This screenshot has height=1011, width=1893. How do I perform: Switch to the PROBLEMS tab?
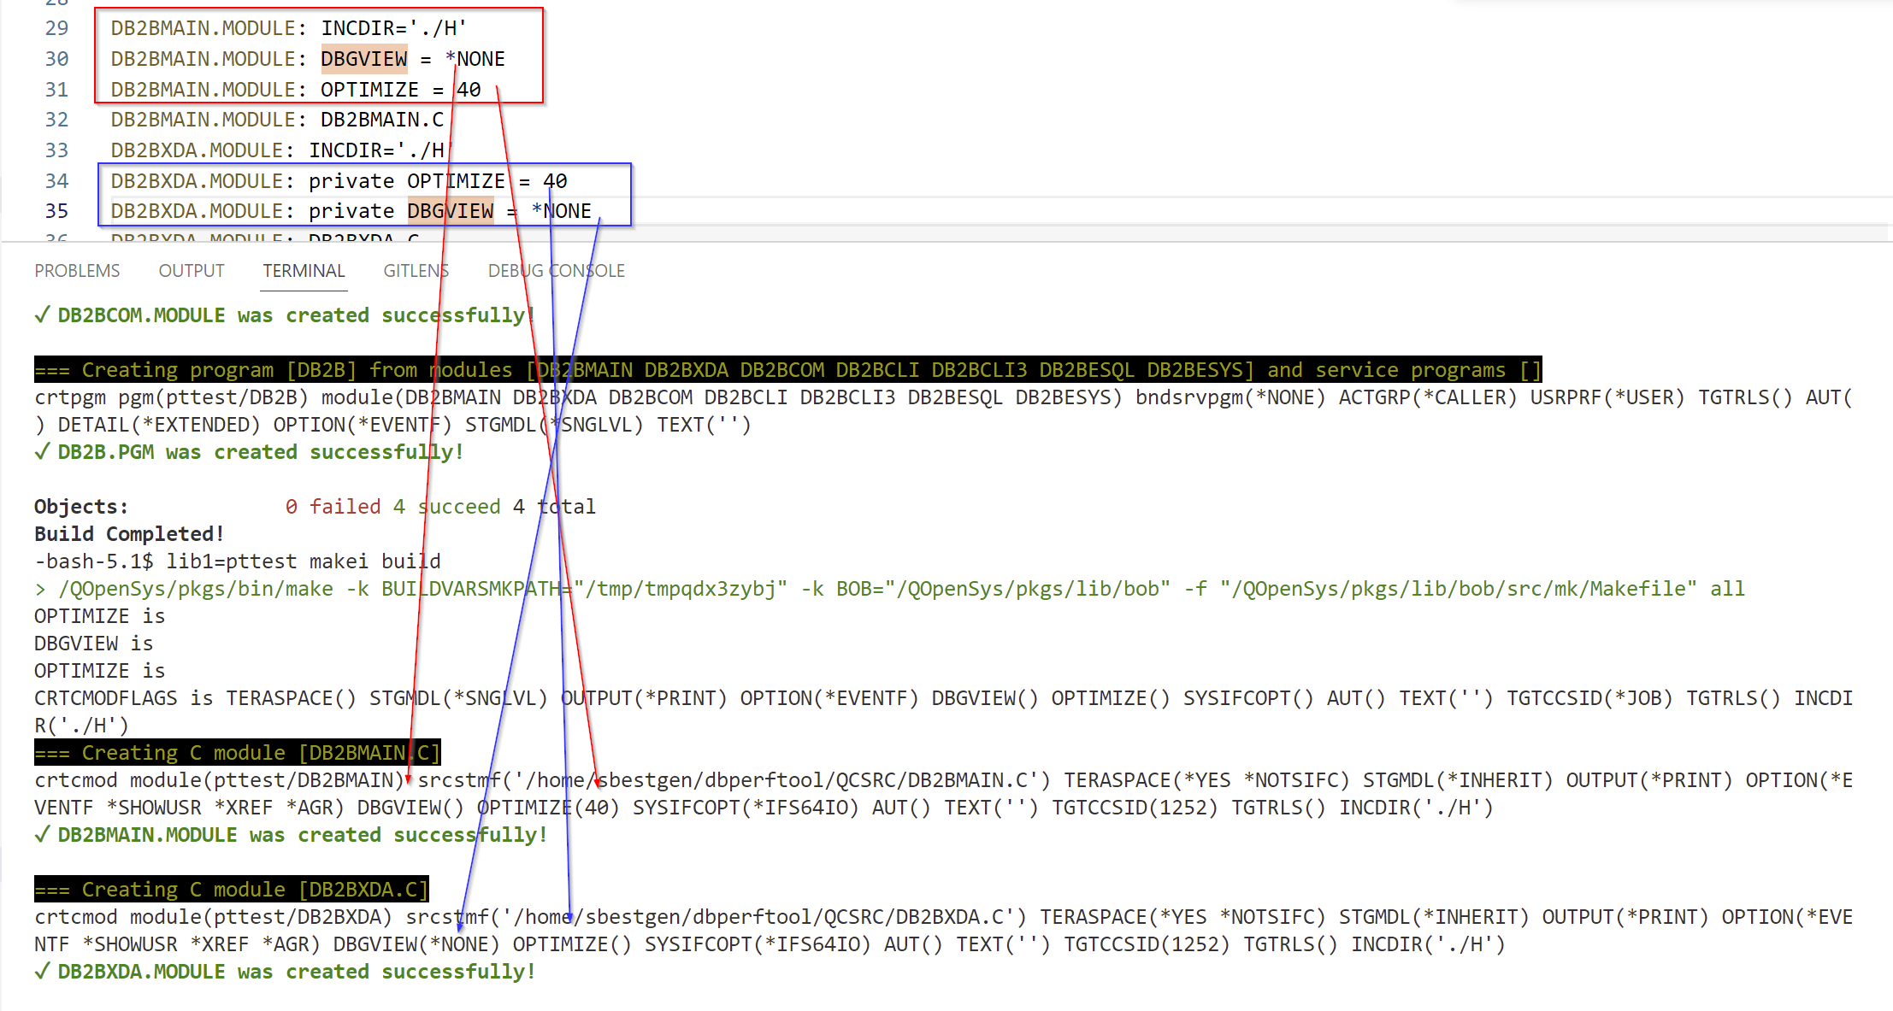coord(76,270)
